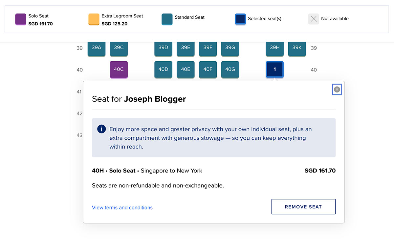Image resolution: width=394 pixels, height=240 pixels.
Task: Click the purple Solo Seat legend swatch
Action: 21,19
